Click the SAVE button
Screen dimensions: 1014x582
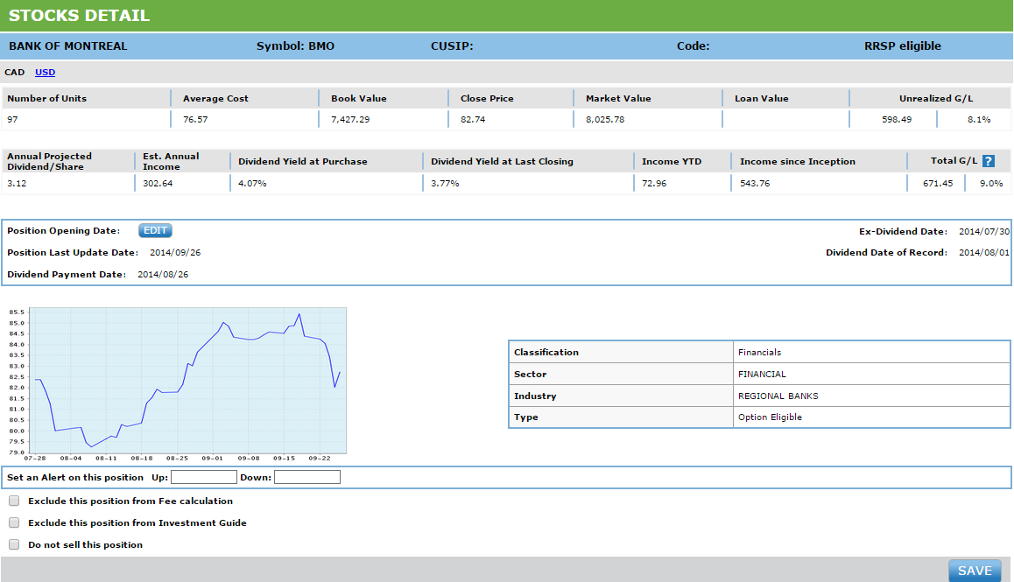(974, 571)
